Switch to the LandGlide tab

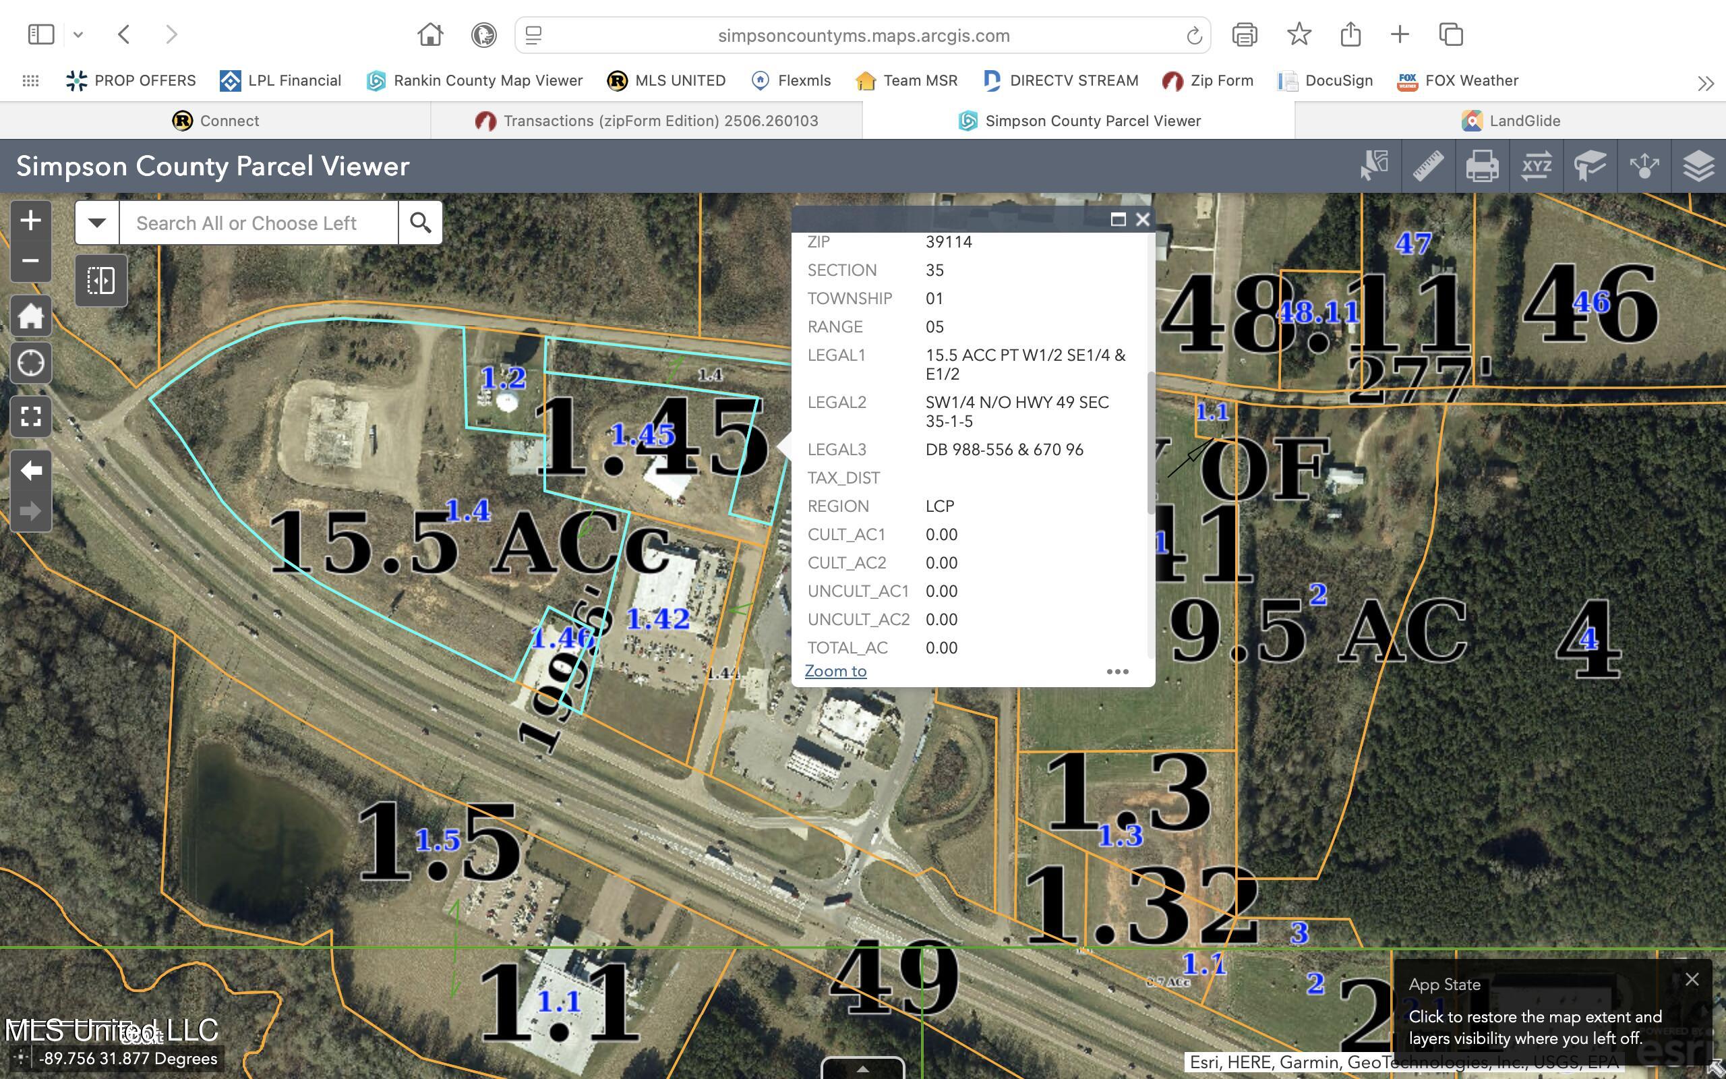[x=1510, y=121]
